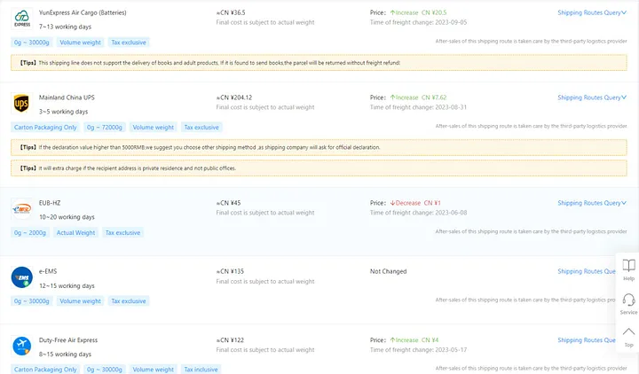639x374 pixels.
Task: Click the CN ¥122 price
Action: 230,340
